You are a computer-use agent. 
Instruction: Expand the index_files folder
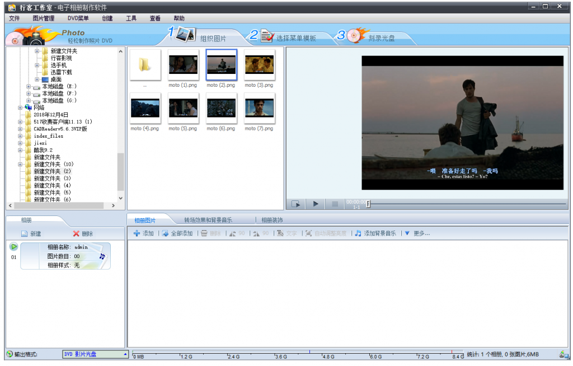coord(20,136)
